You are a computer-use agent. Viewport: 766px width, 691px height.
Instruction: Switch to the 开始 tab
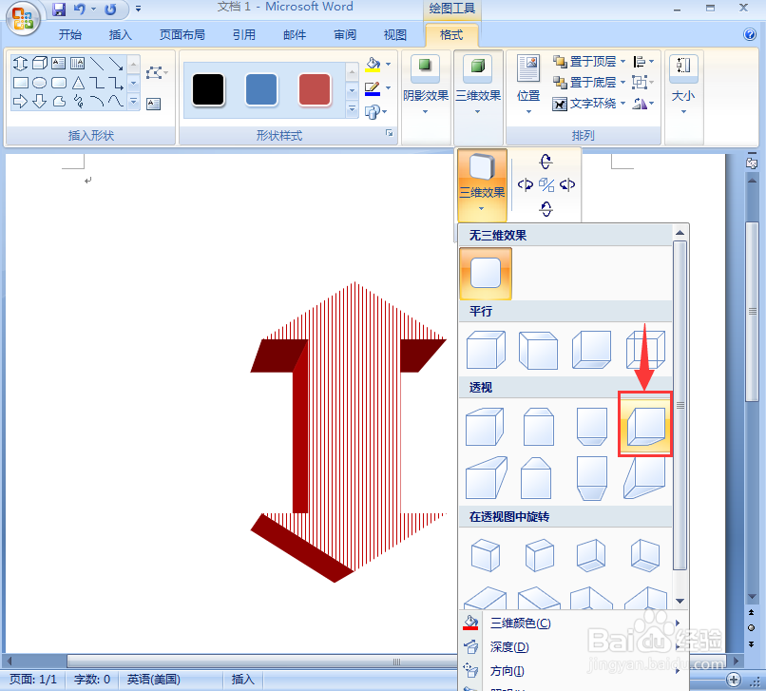[x=70, y=35]
